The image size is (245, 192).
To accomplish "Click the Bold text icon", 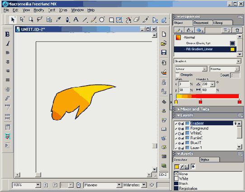I will click(7, 34).
